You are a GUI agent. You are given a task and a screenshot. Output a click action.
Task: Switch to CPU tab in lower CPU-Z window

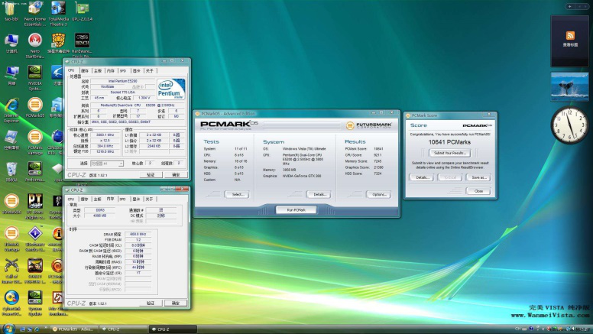[71, 199]
